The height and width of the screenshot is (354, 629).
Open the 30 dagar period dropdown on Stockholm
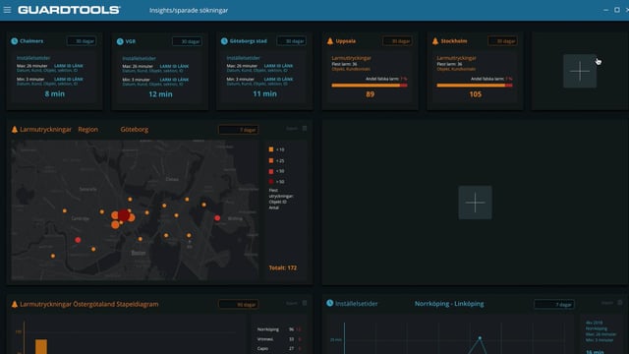[x=502, y=41]
